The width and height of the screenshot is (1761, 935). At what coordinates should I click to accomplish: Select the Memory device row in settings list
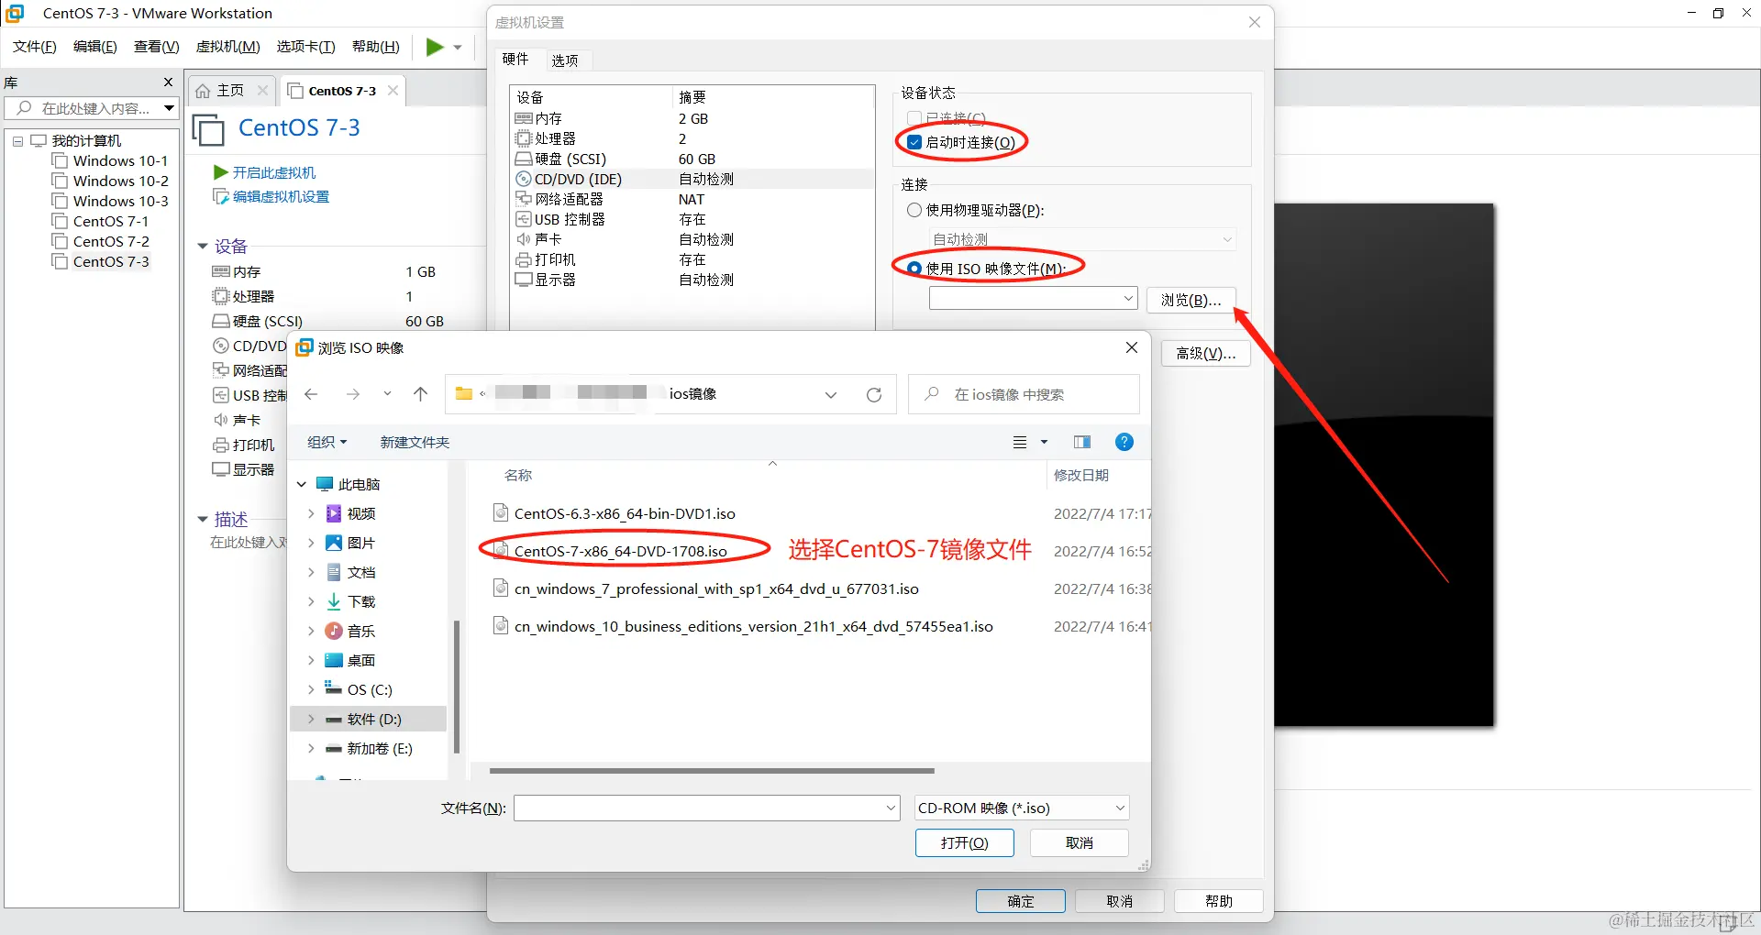(x=692, y=118)
